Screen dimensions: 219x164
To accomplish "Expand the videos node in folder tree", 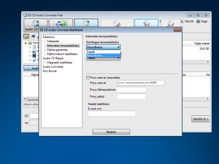I will (x=30, y=56).
